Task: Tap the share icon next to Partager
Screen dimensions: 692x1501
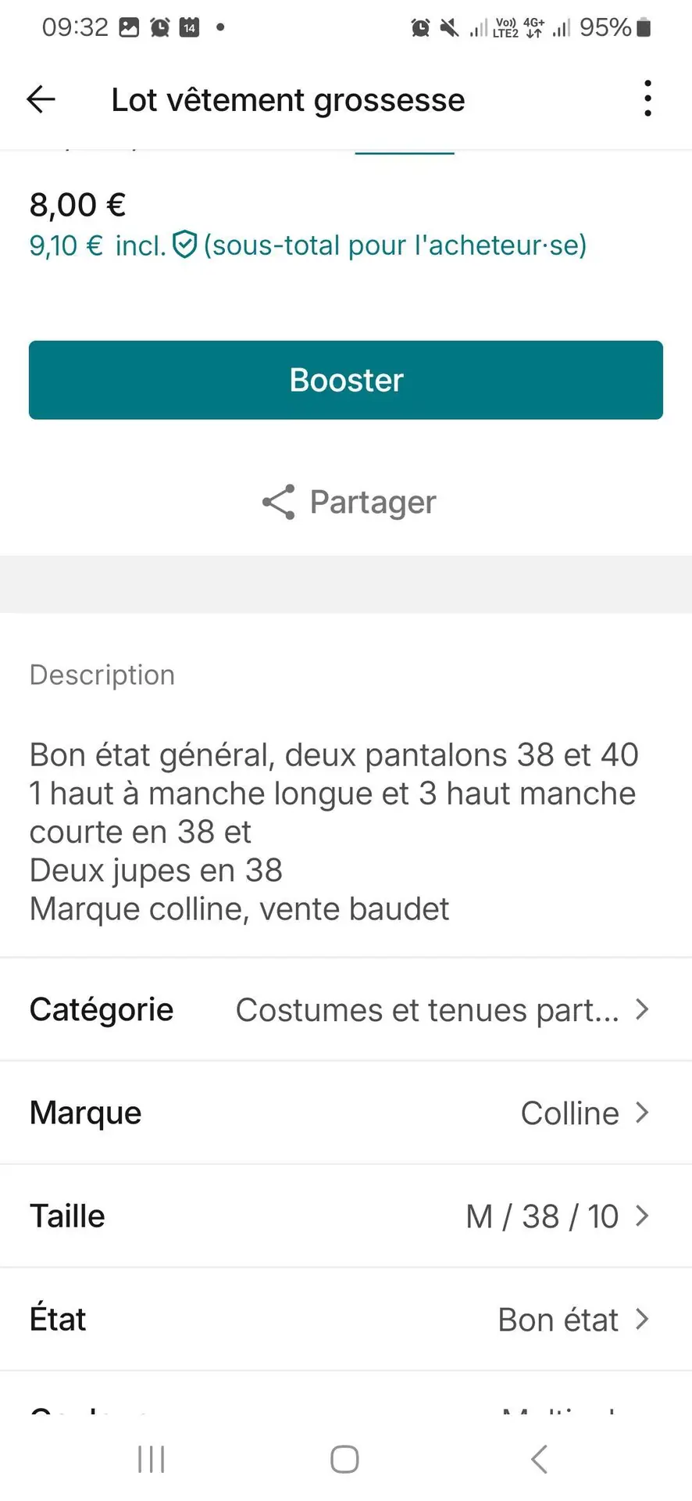Action: click(279, 502)
